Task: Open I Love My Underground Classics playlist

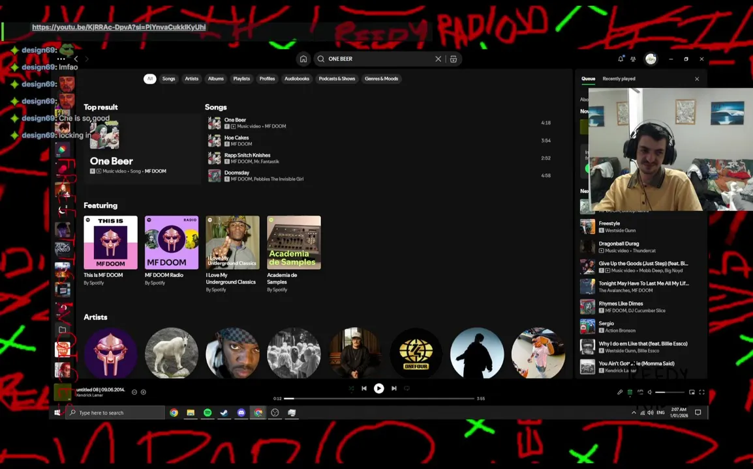Action: [x=232, y=254]
